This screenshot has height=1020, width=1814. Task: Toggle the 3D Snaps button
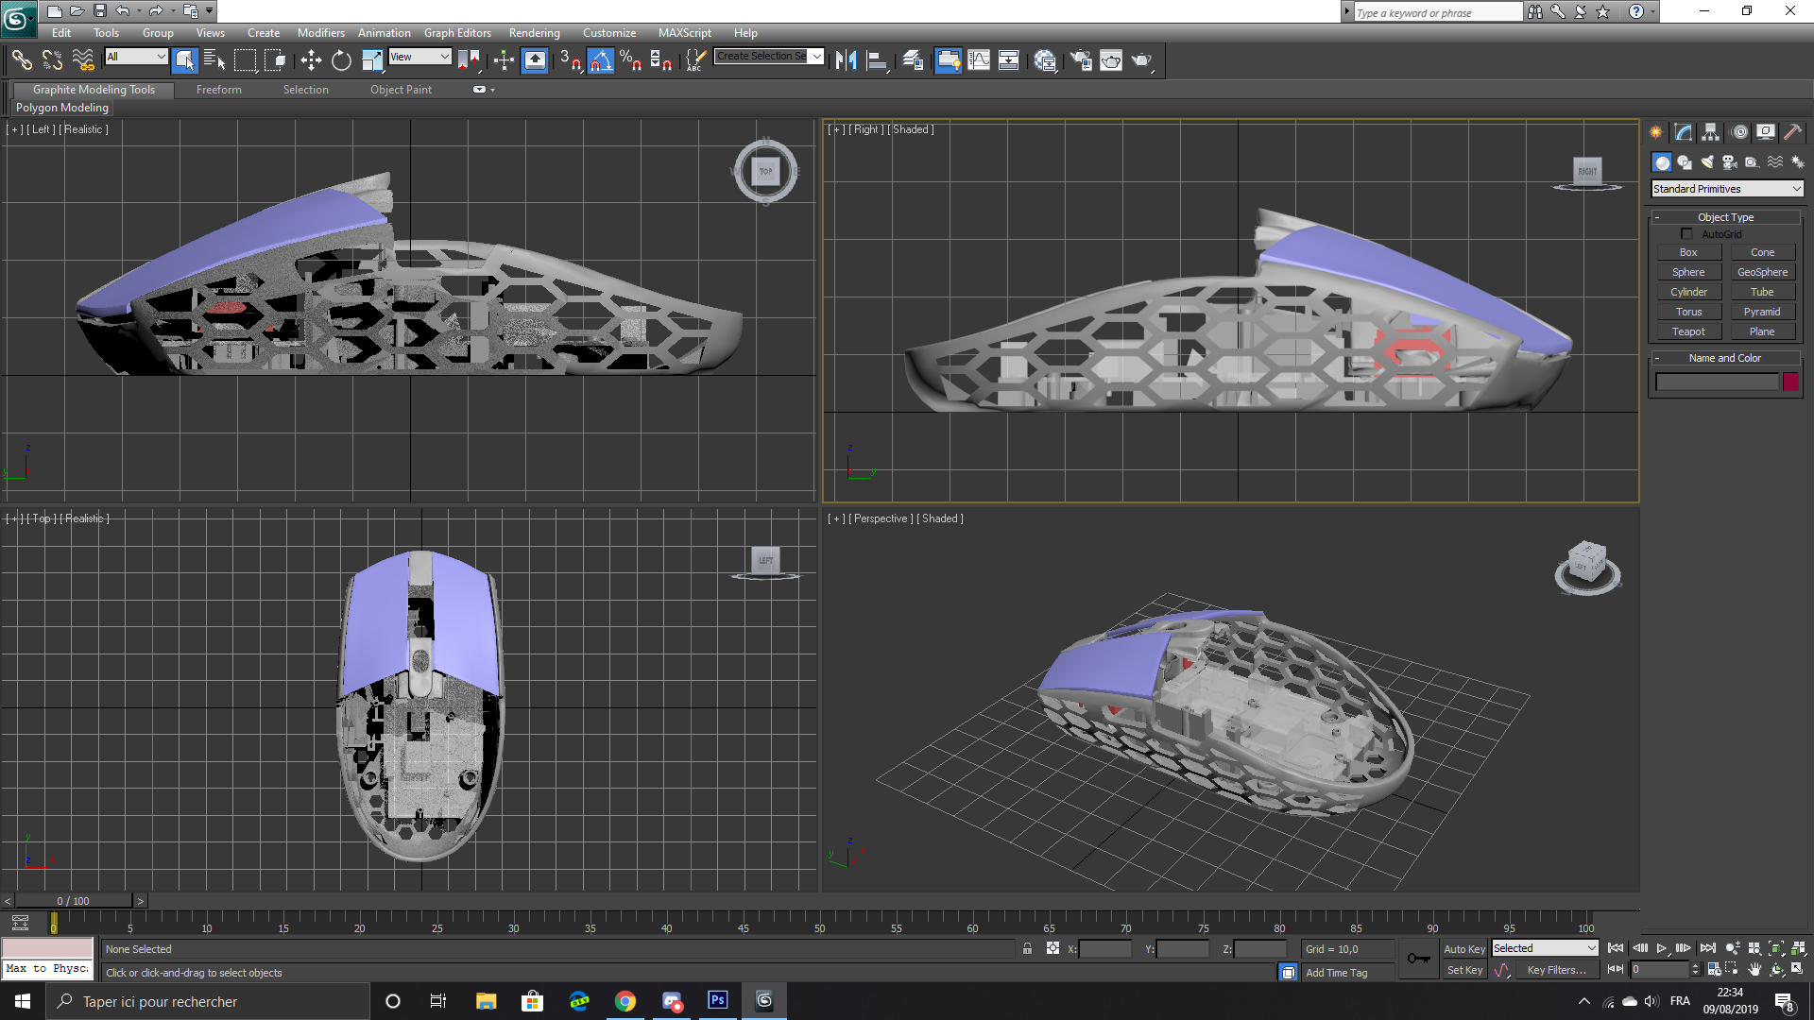click(571, 60)
